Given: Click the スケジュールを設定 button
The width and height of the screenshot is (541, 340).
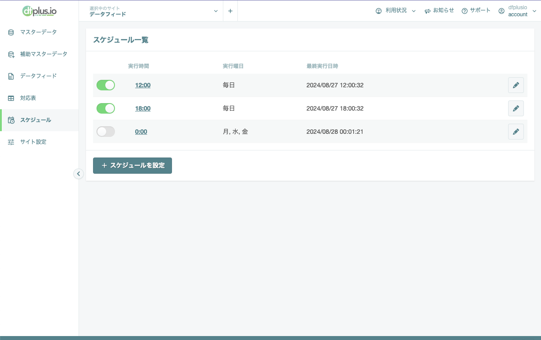Looking at the screenshot, I should click(x=133, y=165).
